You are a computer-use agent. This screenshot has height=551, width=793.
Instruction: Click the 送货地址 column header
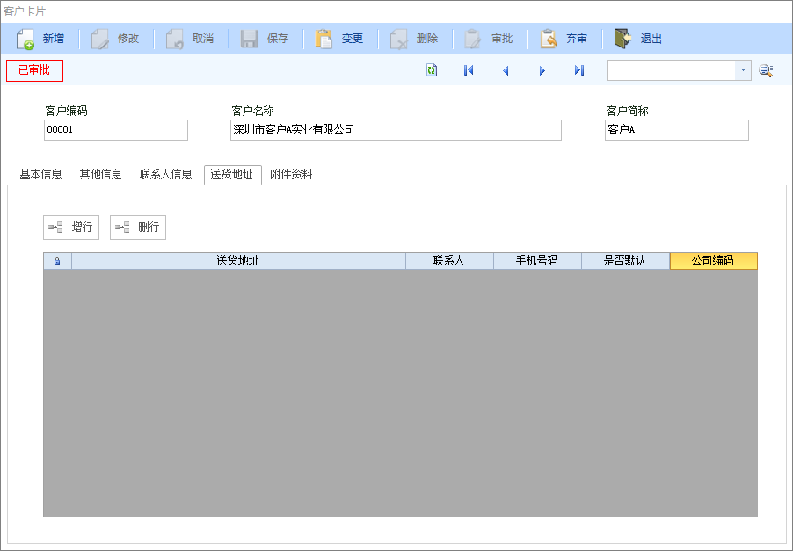coord(238,261)
